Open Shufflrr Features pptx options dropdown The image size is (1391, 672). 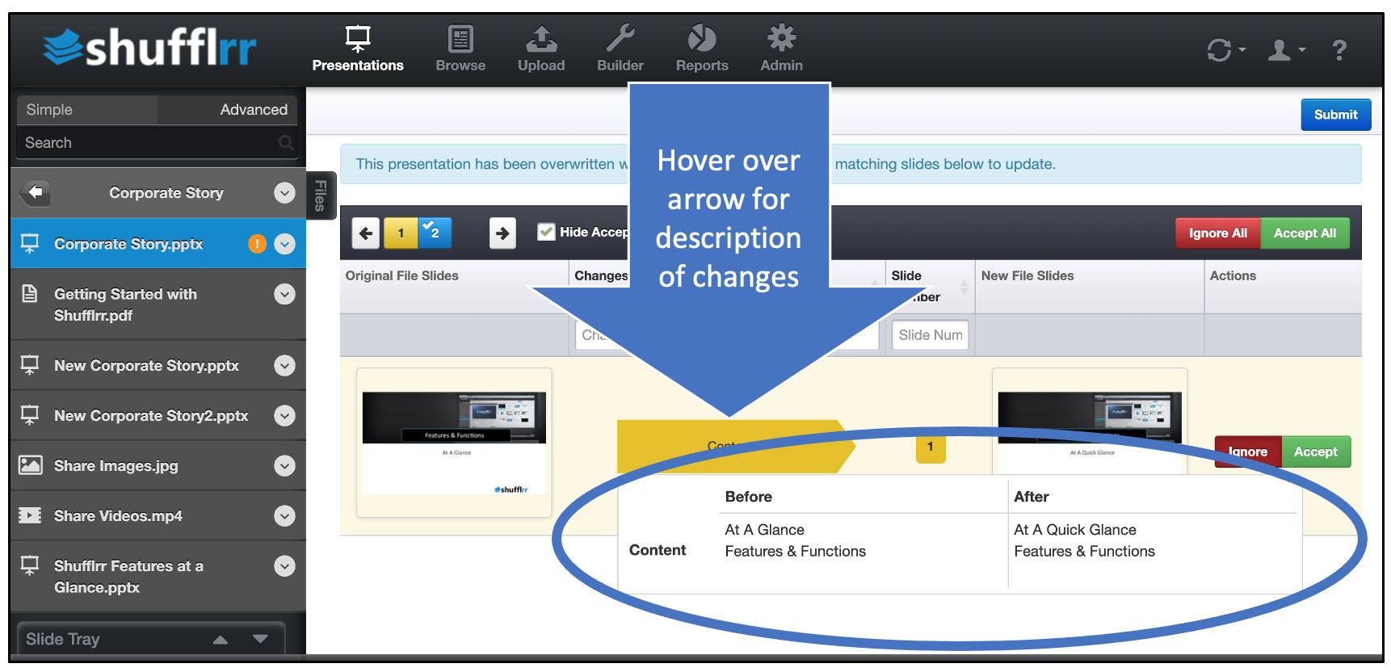[x=284, y=566]
